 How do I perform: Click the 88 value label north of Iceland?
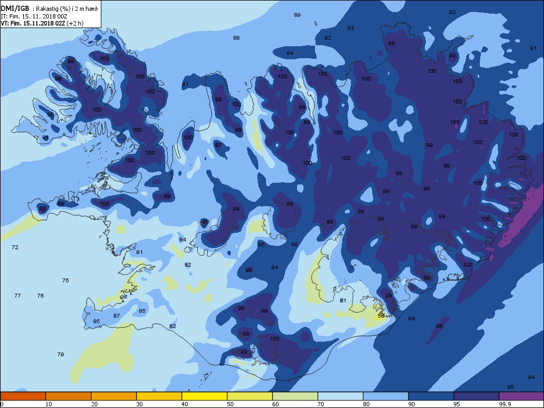coord(236,38)
